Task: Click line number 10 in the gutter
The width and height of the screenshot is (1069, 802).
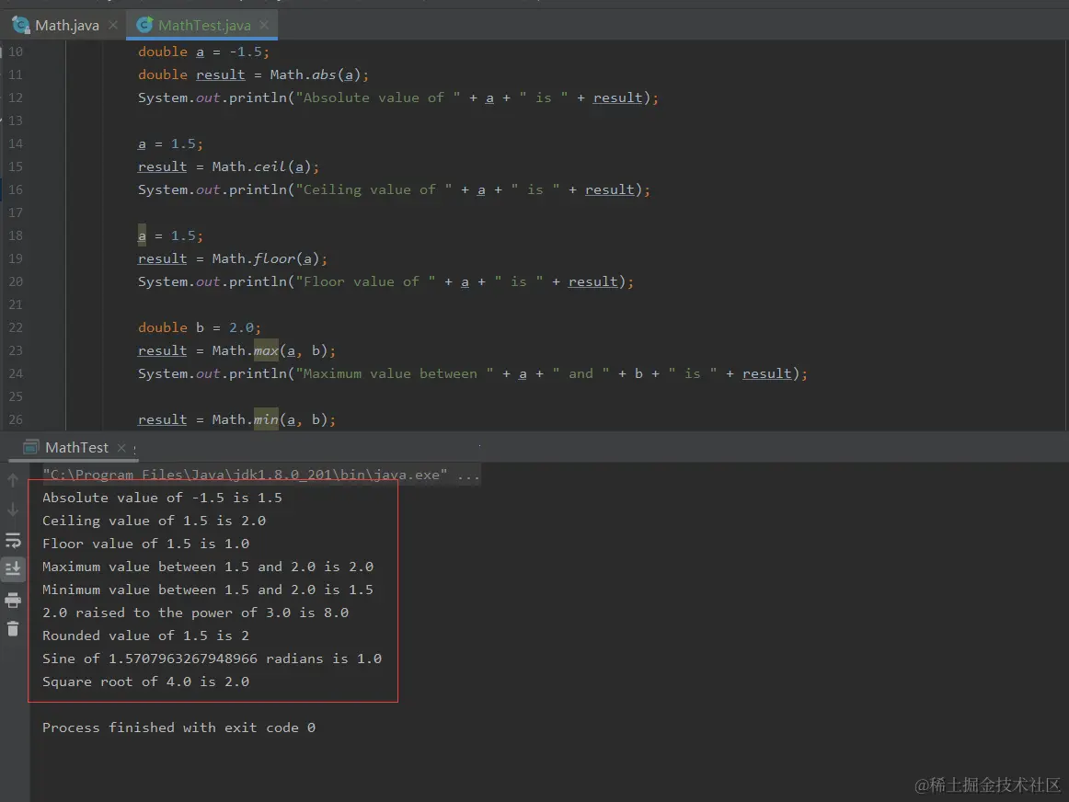Action: click(x=15, y=52)
